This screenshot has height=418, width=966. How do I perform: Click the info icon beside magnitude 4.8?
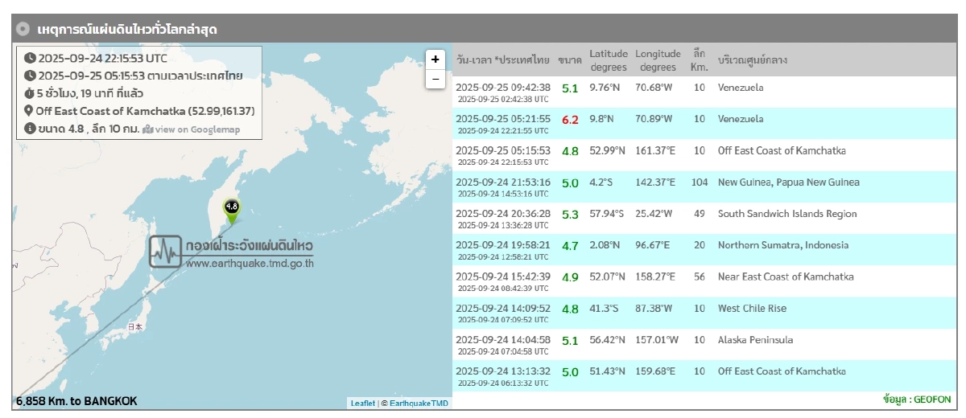pyautogui.click(x=30, y=129)
